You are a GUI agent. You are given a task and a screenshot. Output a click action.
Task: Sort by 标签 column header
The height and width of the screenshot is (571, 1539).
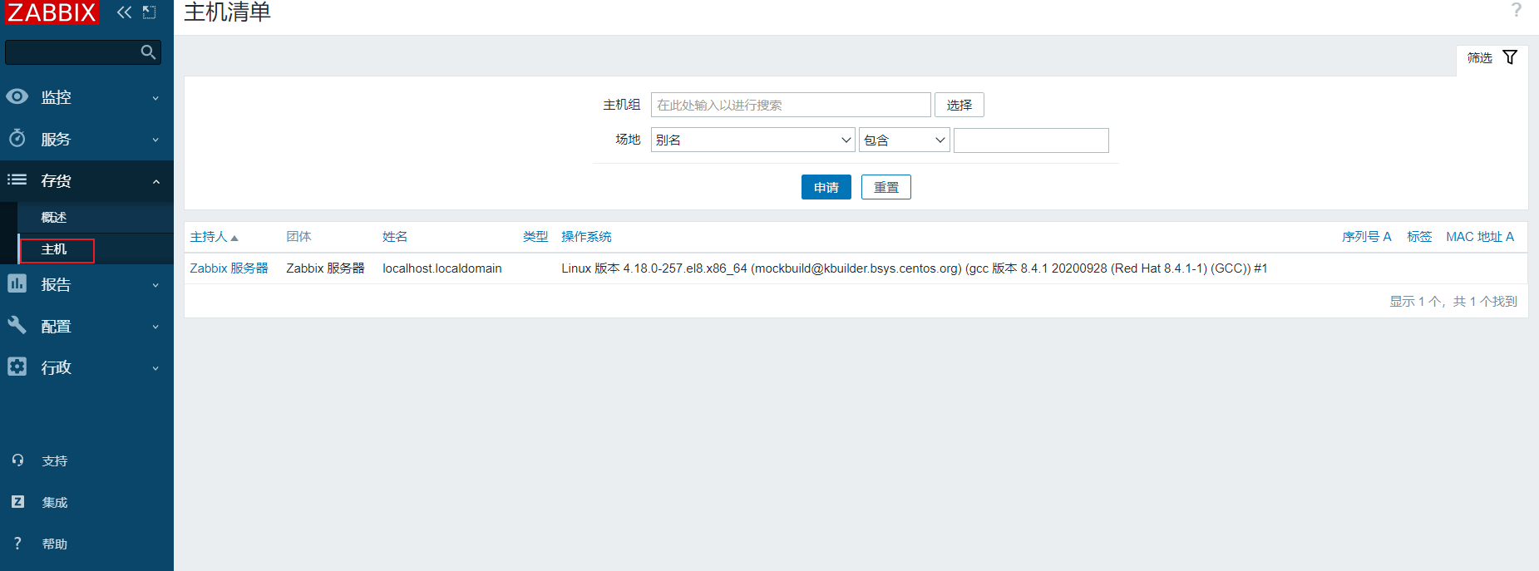[1419, 237]
